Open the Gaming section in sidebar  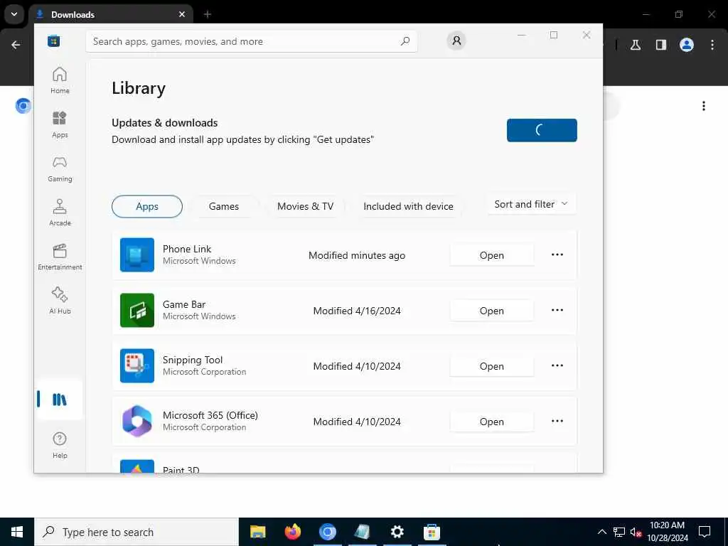[x=60, y=169]
